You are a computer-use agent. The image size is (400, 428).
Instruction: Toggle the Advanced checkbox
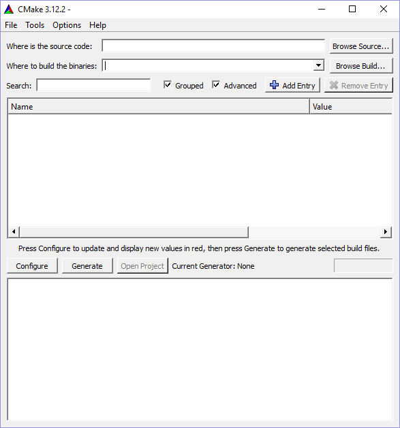pos(216,85)
